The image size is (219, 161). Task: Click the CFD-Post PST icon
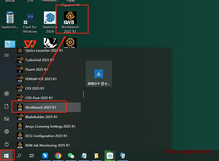[20, 98]
